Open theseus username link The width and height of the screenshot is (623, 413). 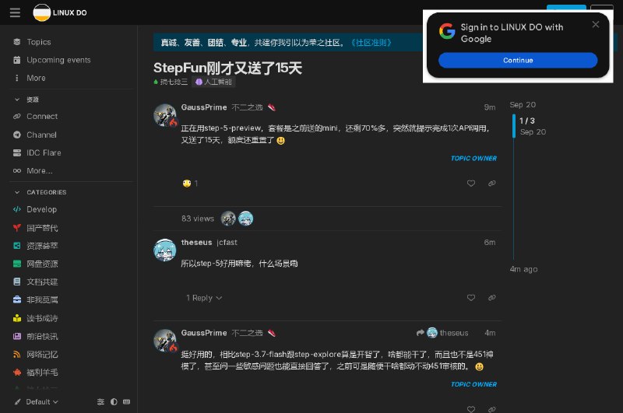coord(196,243)
